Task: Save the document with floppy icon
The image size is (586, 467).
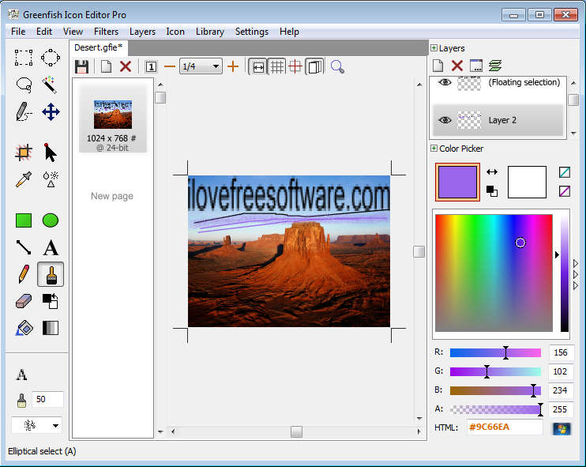Action: point(81,67)
